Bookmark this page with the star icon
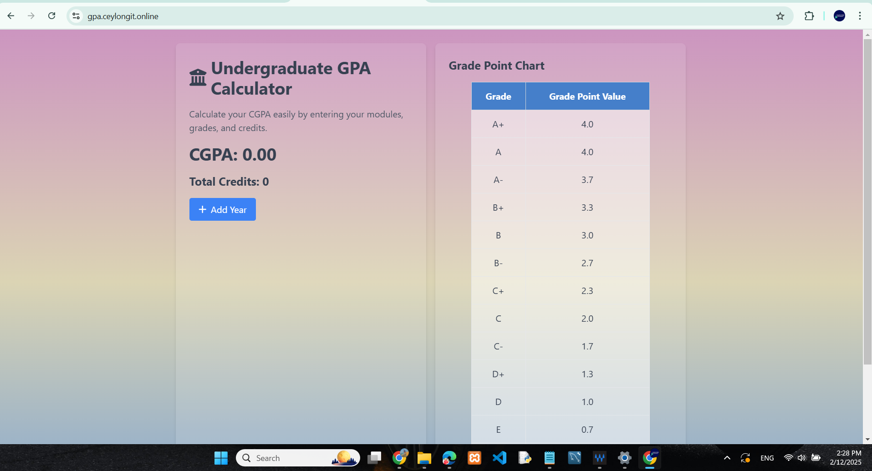 (x=780, y=16)
